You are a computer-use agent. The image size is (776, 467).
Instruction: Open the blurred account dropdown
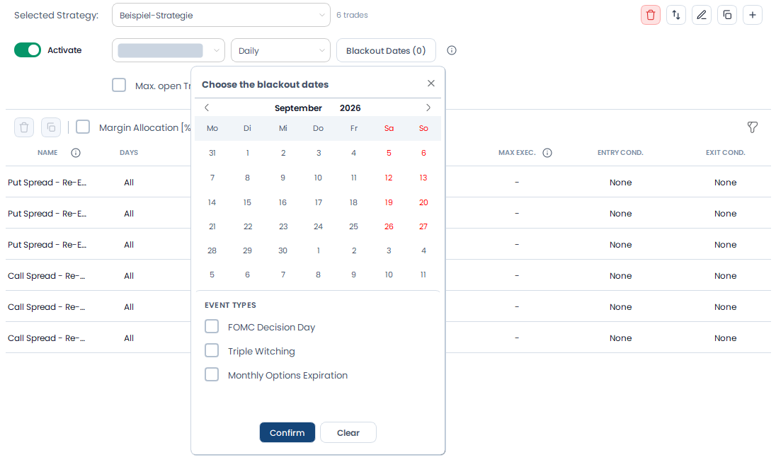click(169, 50)
